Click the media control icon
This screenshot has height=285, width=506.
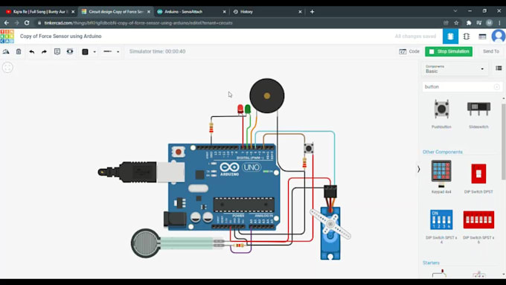pos(479,23)
